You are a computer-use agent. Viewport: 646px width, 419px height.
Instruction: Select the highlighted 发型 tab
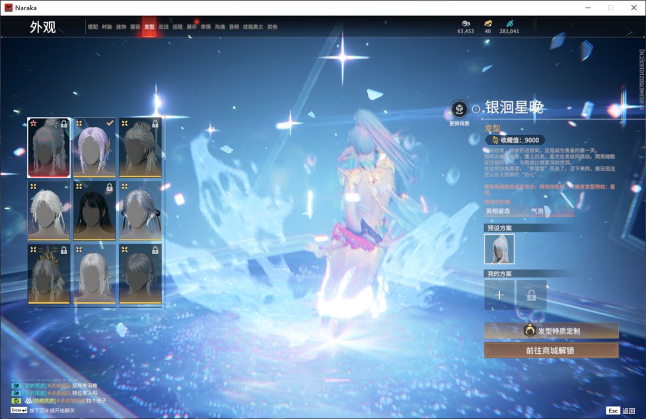pyautogui.click(x=149, y=27)
